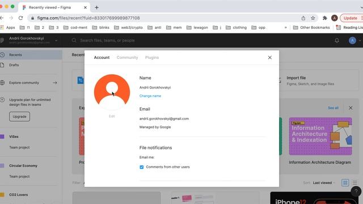Click the search magnifier icon
Screen dimensions: 363x204
74,40
